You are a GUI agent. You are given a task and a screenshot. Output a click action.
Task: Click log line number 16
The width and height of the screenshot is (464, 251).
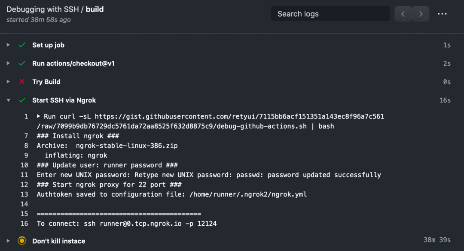(24, 224)
